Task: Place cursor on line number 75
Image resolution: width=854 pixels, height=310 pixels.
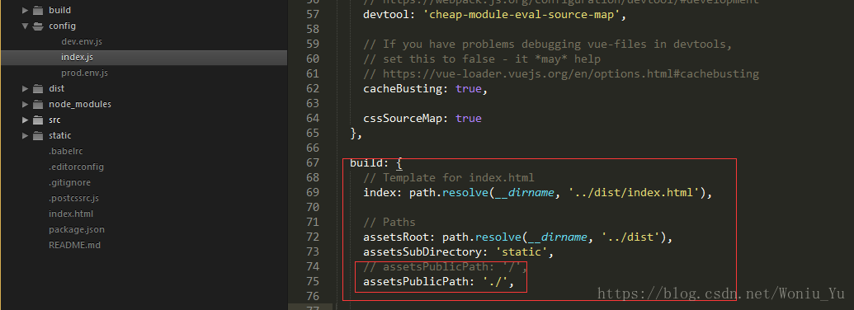Action: pos(314,281)
